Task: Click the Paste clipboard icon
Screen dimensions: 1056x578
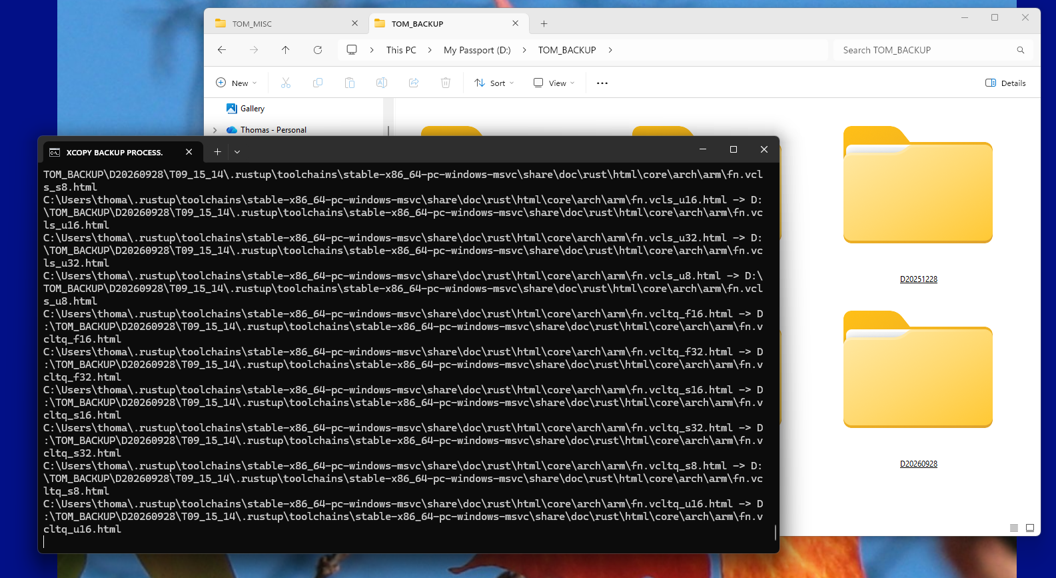Action: coord(350,83)
